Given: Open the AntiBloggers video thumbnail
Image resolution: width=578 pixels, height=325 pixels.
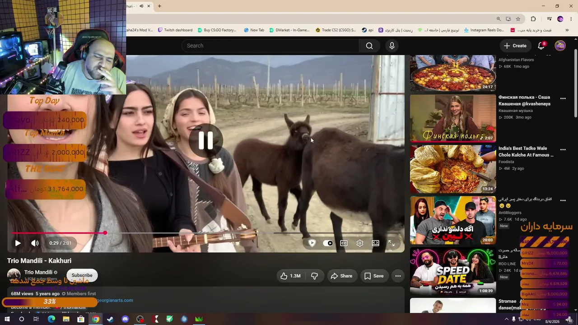Looking at the screenshot, I should pyautogui.click(x=453, y=220).
